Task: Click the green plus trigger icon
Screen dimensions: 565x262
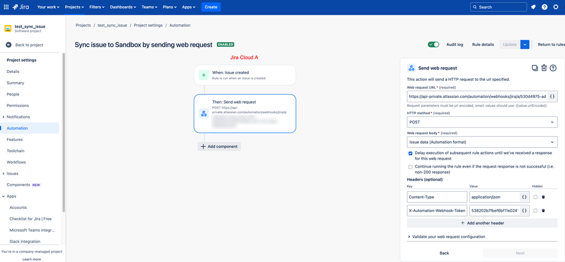Action: 204,75
